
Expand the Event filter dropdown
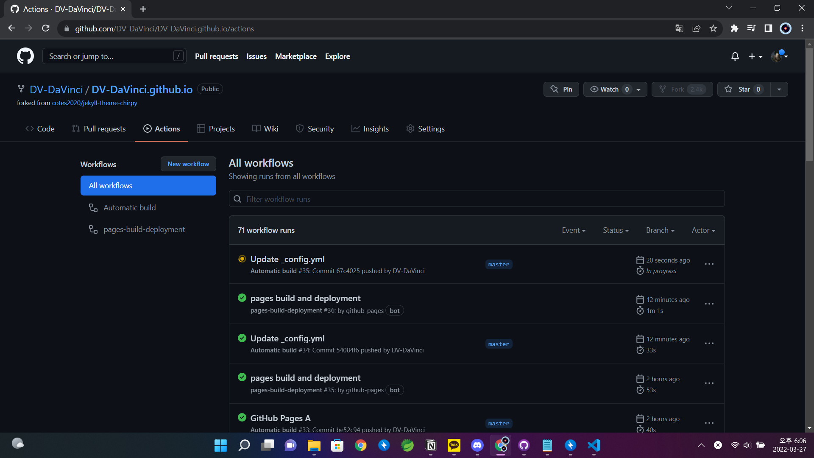[574, 230]
